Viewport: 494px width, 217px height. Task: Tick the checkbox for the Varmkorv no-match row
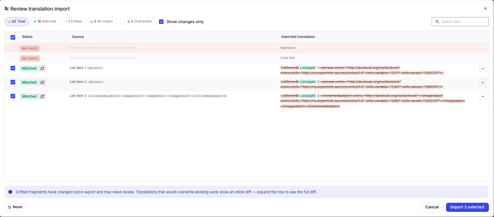pos(13,48)
